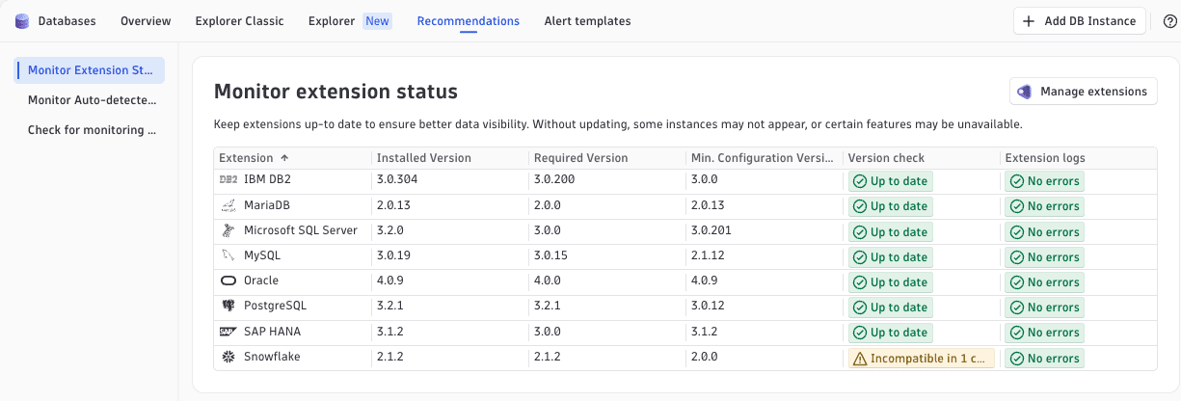The image size is (1181, 401).
Task: Click No errors badge for Snowflake
Action: pos(1044,359)
